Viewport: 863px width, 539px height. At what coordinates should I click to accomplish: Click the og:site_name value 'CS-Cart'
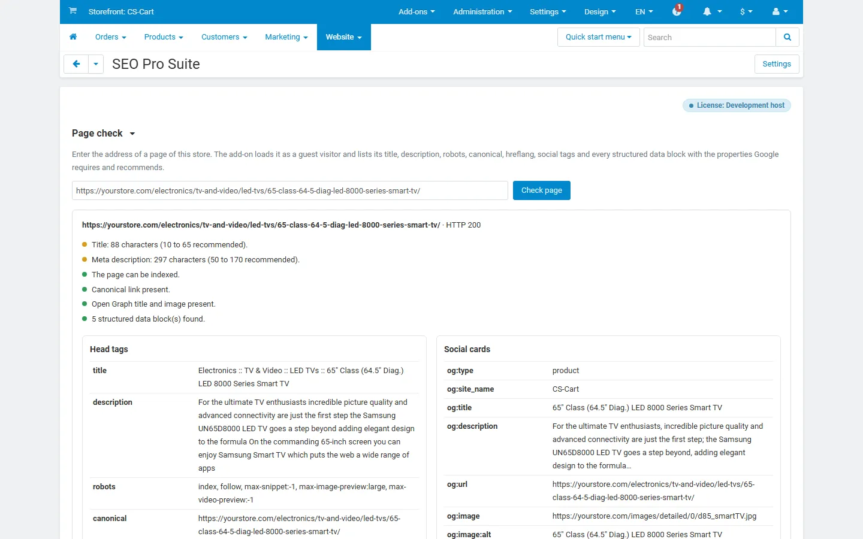tap(566, 389)
